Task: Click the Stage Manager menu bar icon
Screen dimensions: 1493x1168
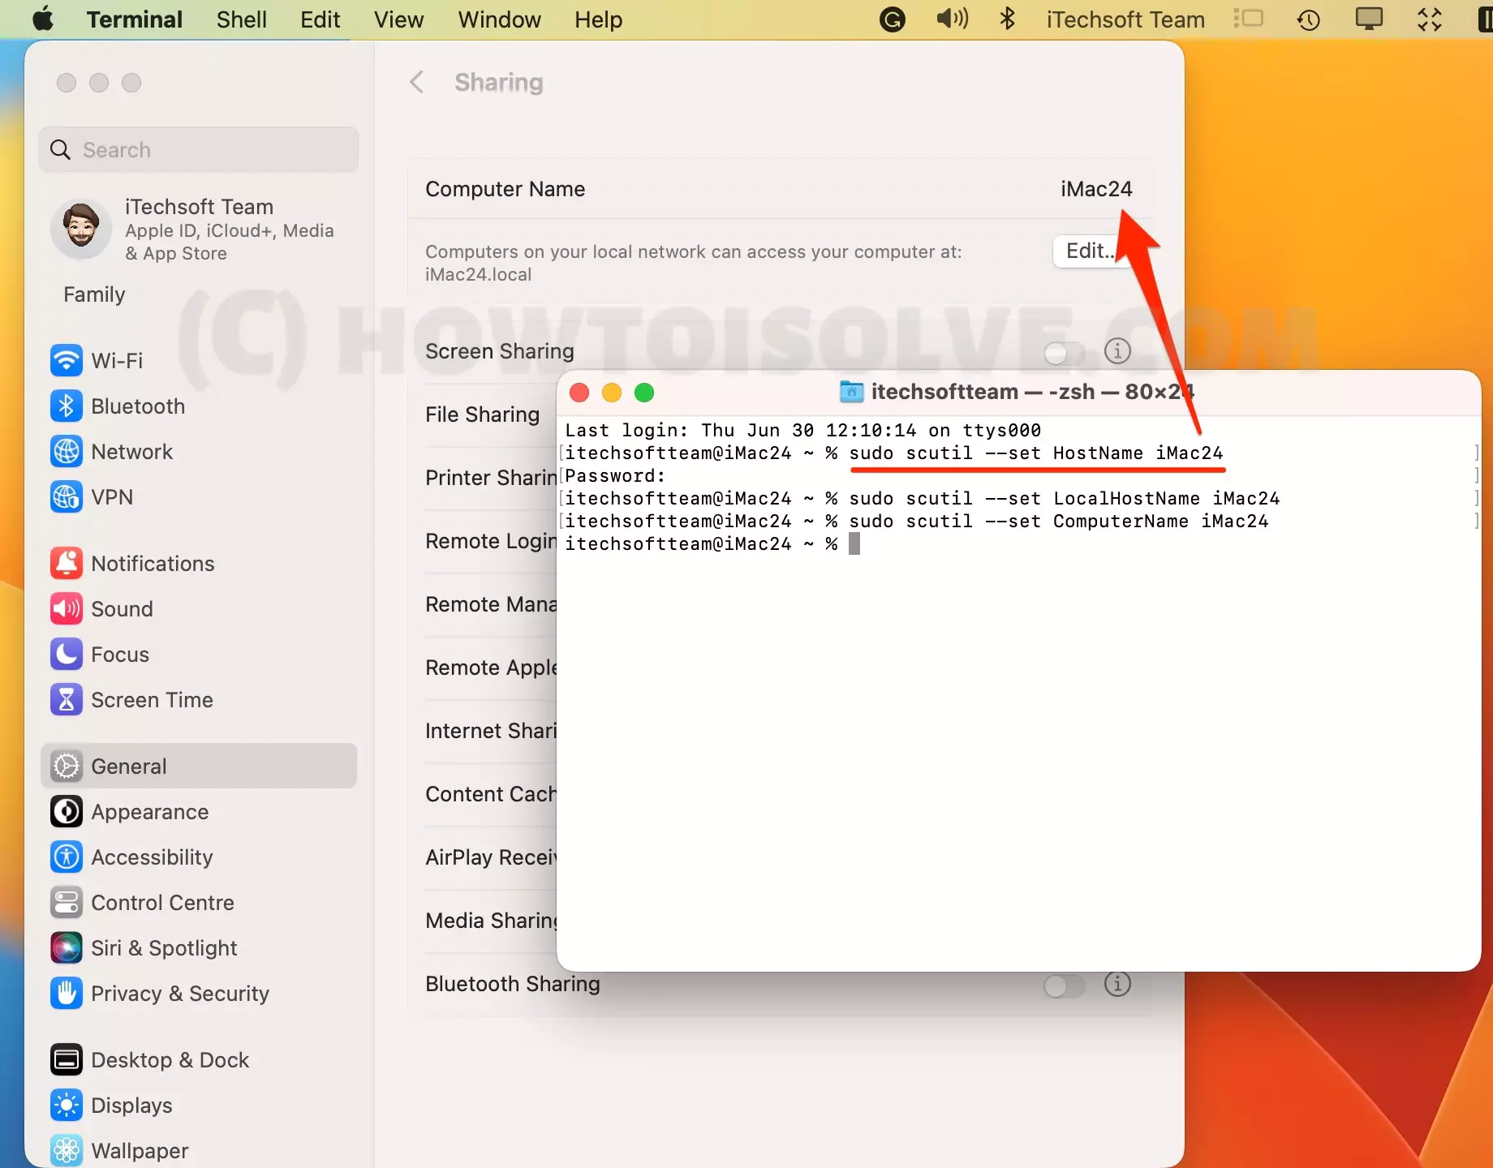Action: click(1248, 19)
